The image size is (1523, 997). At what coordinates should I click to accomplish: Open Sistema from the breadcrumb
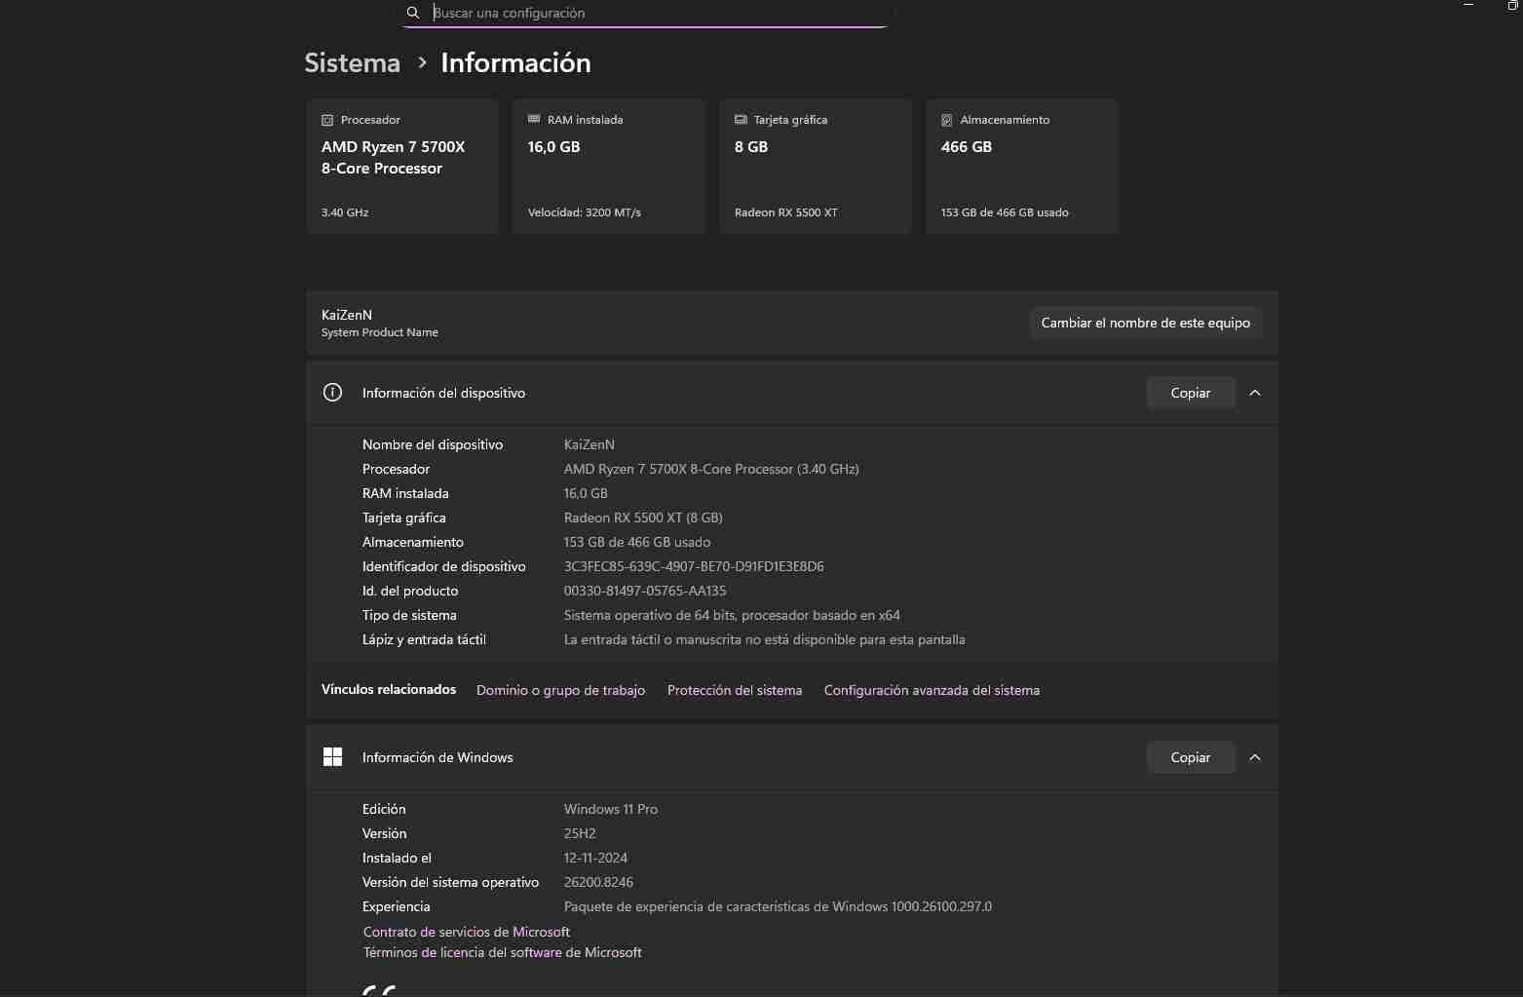coord(352,62)
